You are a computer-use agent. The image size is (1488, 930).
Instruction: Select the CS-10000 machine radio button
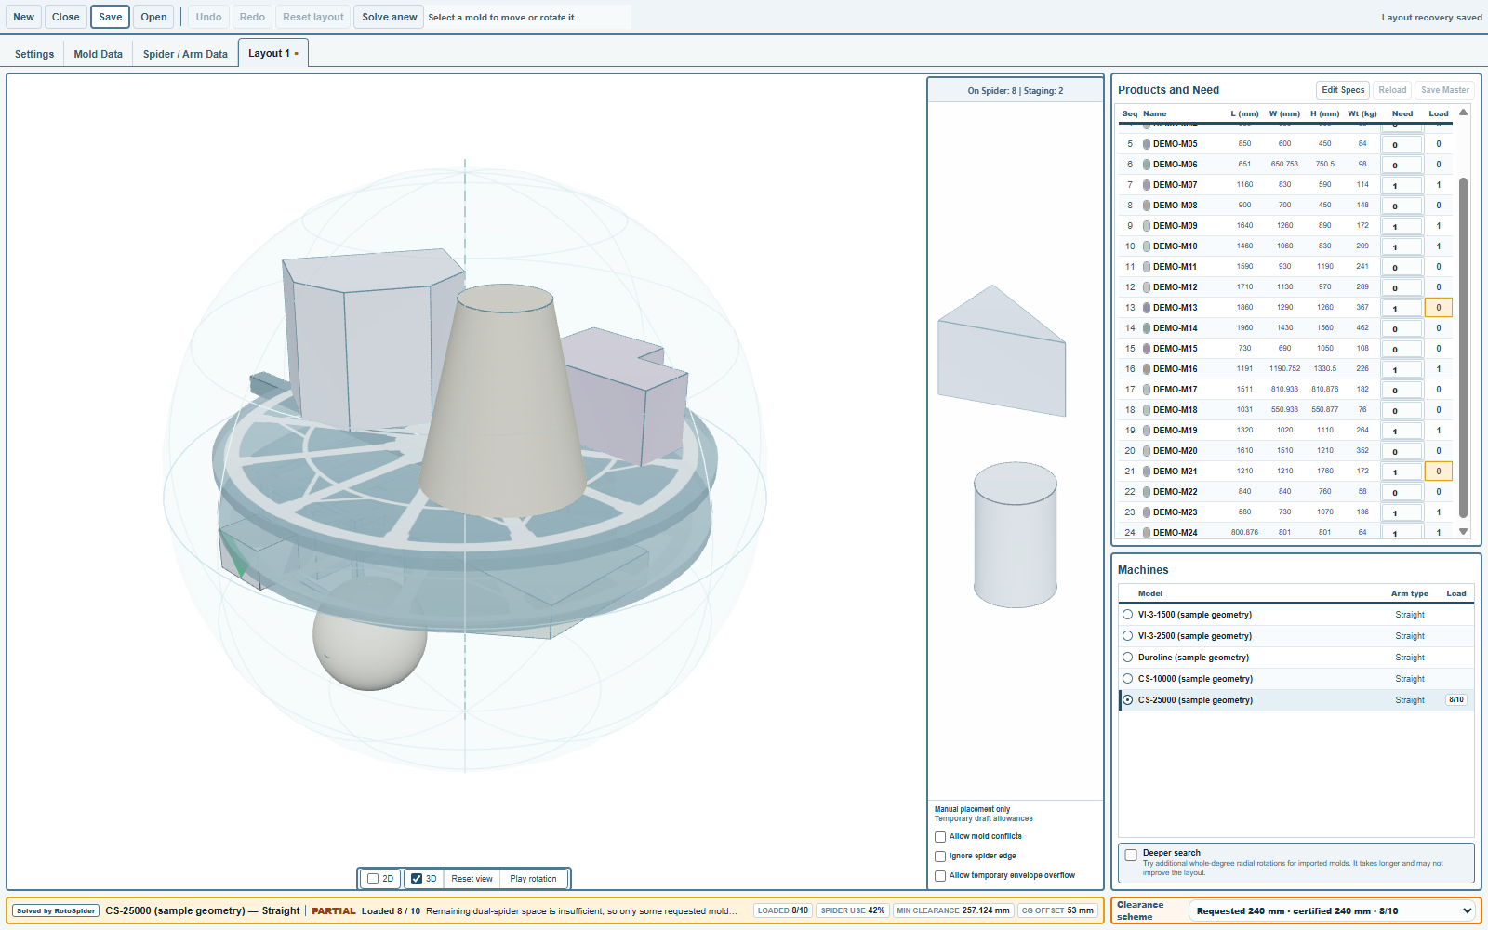point(1128,679)
